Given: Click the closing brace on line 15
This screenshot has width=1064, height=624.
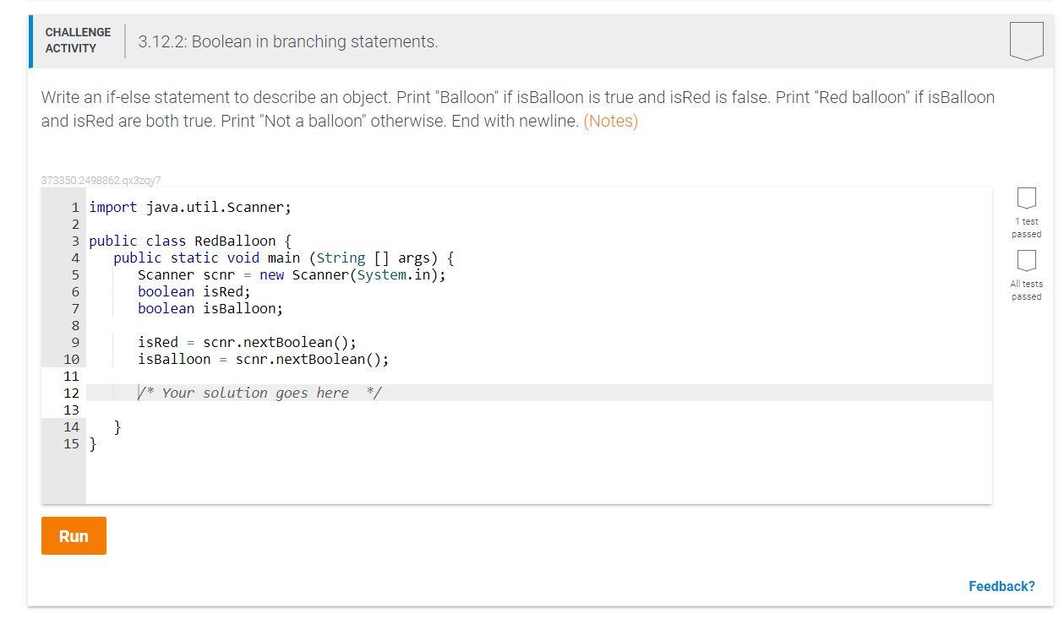Looking at the screenshot, I should click(x=93, y=443).
